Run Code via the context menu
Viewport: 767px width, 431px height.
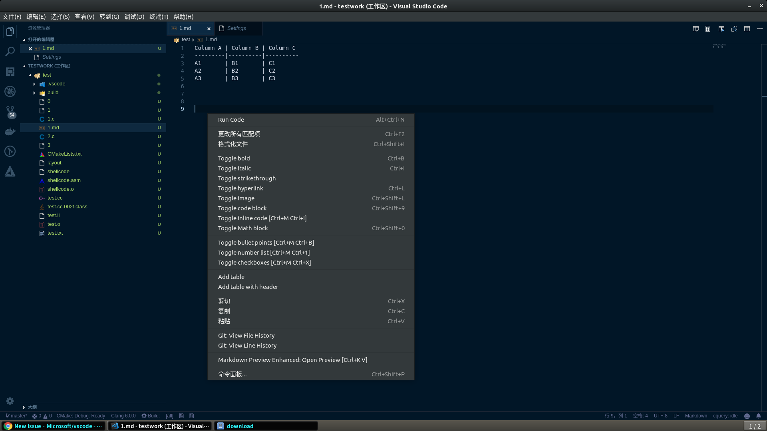click(231, 119)
